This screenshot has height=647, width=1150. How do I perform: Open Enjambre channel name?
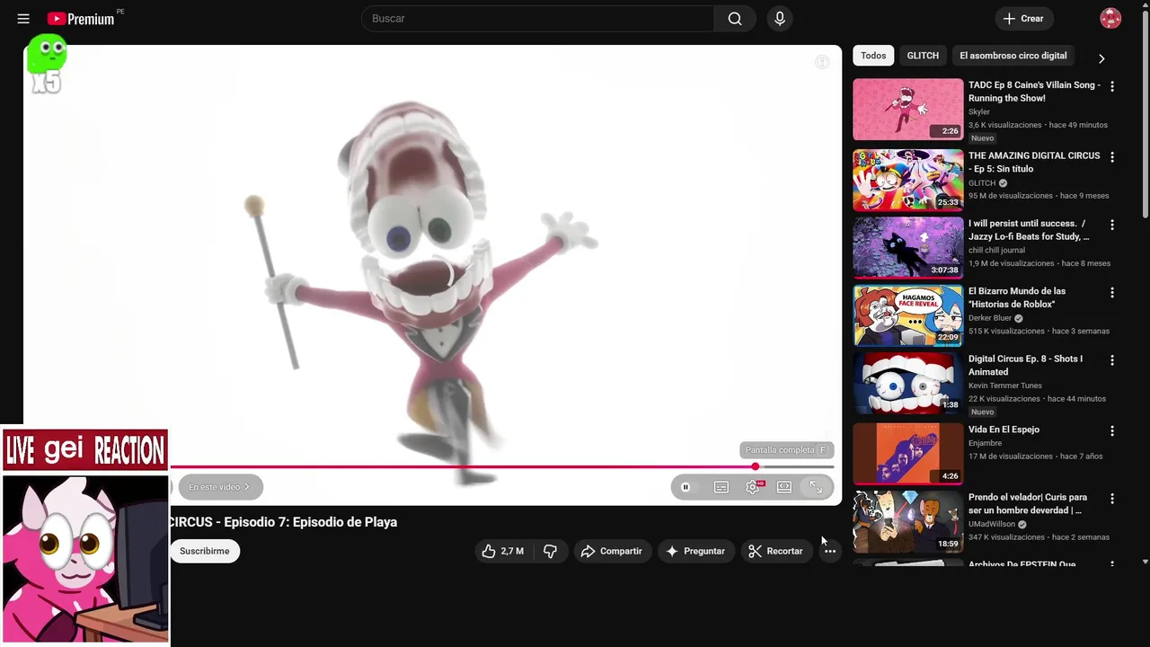coord(986,443)
